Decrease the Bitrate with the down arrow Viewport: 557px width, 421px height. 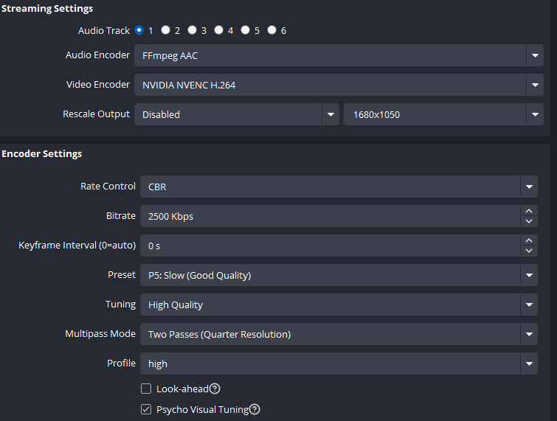point(529,221)
